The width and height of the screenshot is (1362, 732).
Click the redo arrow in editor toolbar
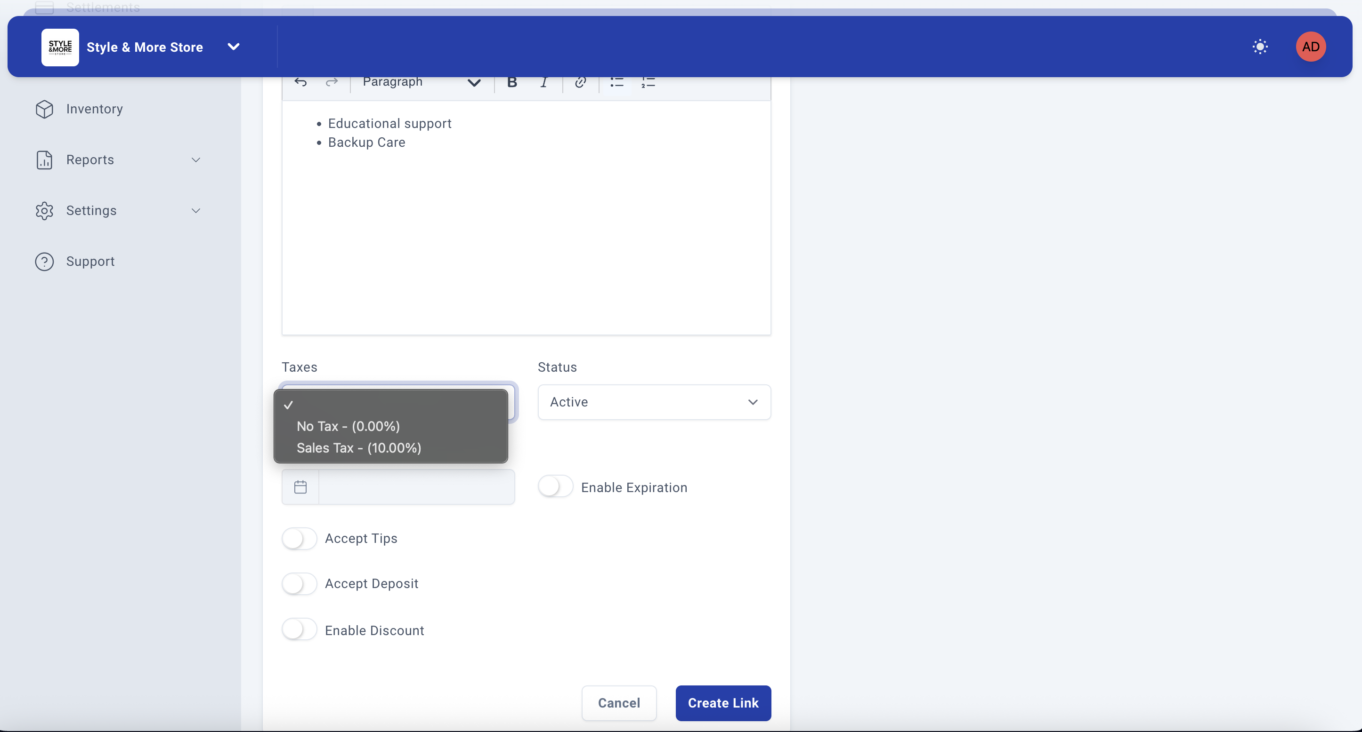[332, 82]
